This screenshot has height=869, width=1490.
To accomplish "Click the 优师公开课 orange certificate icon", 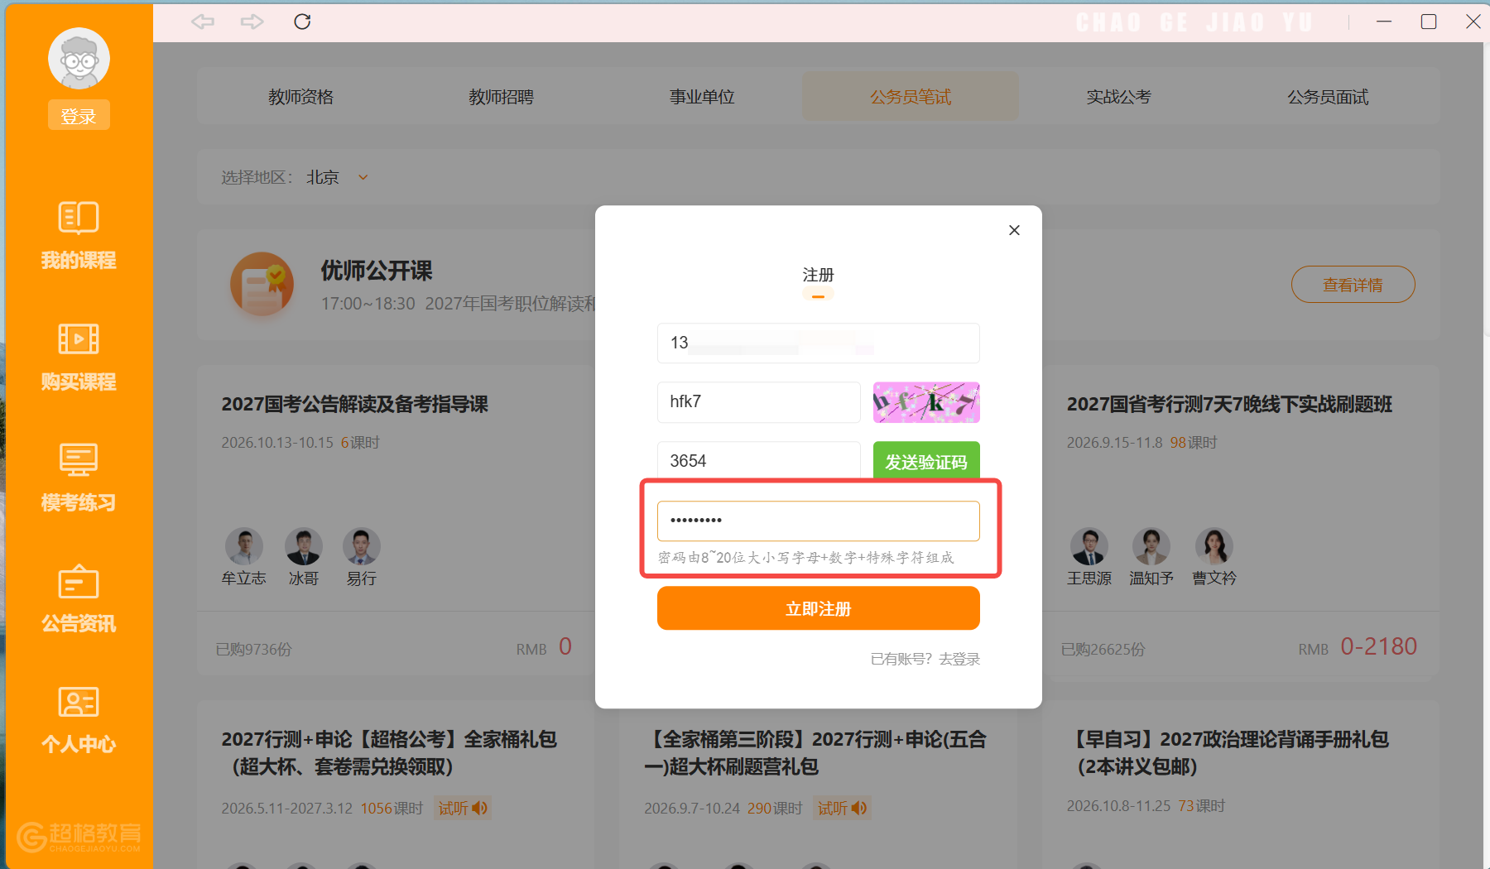I will coord(262,284).
